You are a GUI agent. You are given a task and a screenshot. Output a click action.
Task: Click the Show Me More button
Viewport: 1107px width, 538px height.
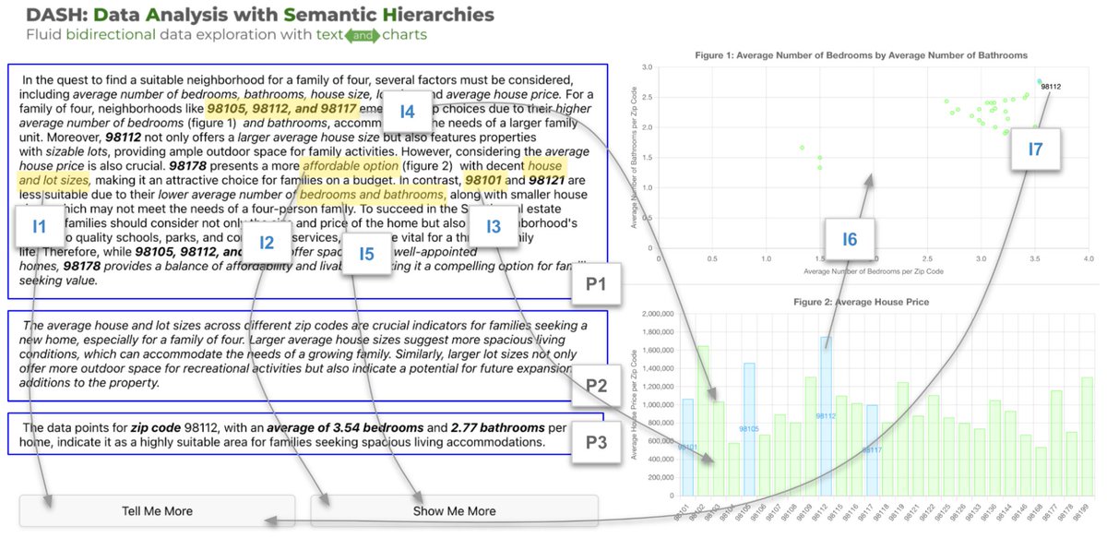pos(455,510)
